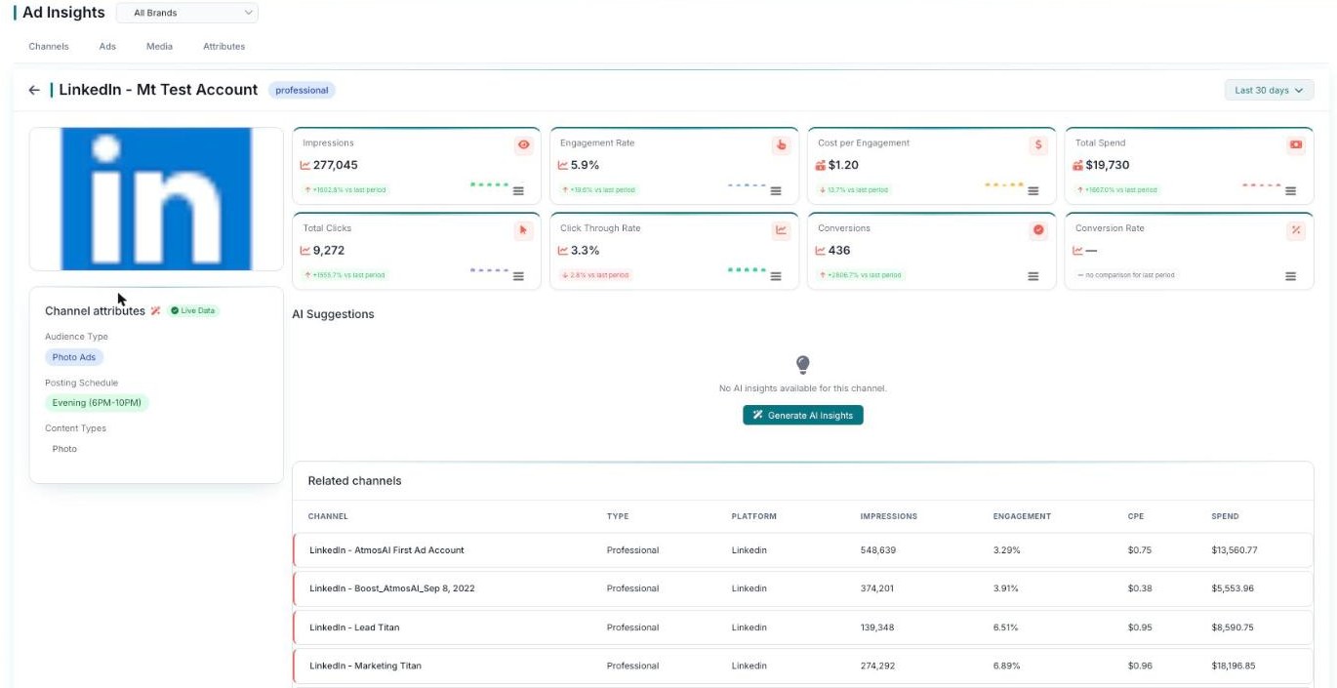Switch to the Media tab

click(x=159, y=46)
